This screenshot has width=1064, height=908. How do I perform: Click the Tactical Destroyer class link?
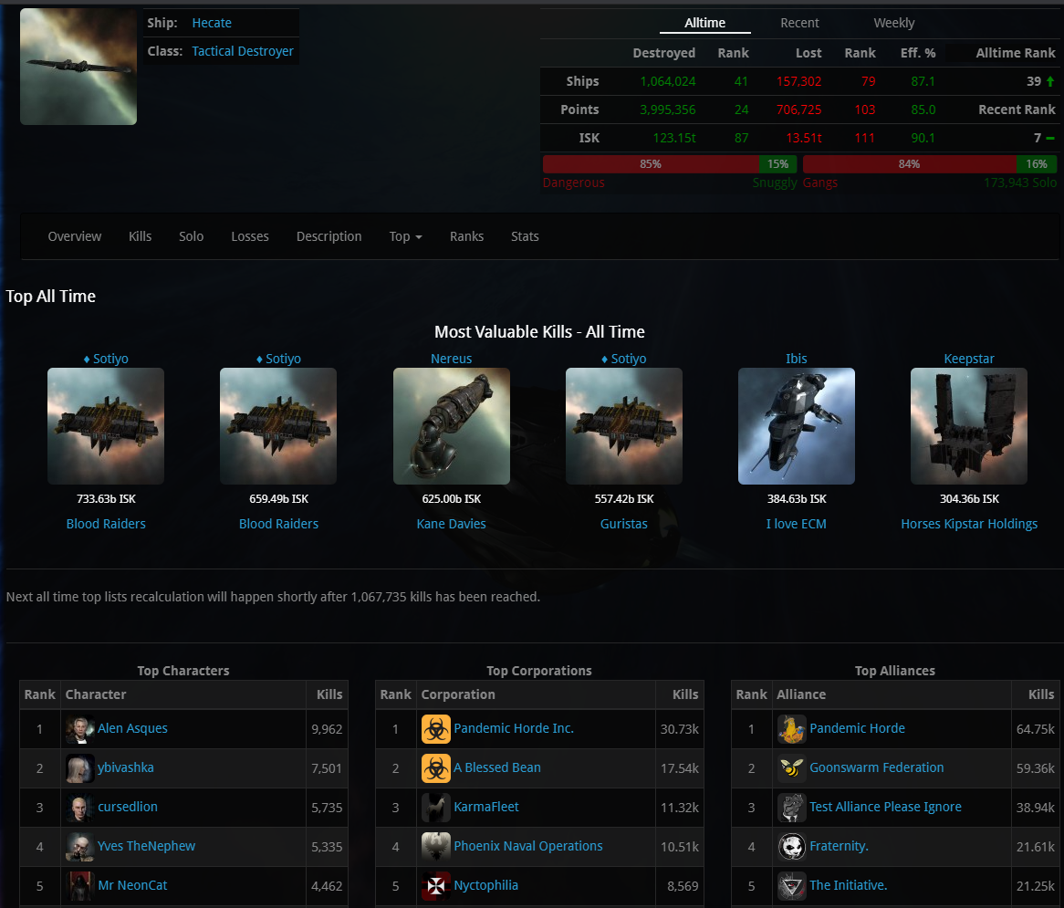coord(243,52)
